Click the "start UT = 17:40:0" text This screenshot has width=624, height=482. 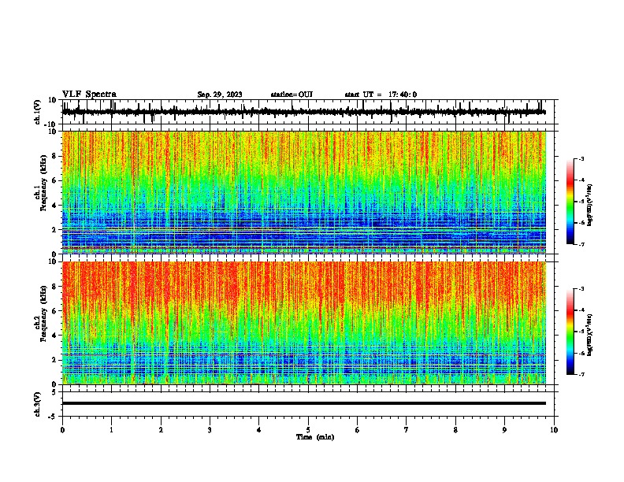[381, 95]
